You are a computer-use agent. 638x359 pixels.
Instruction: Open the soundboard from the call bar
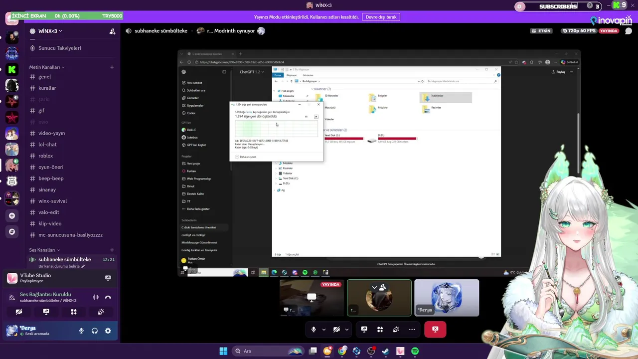tap(396, 330)
